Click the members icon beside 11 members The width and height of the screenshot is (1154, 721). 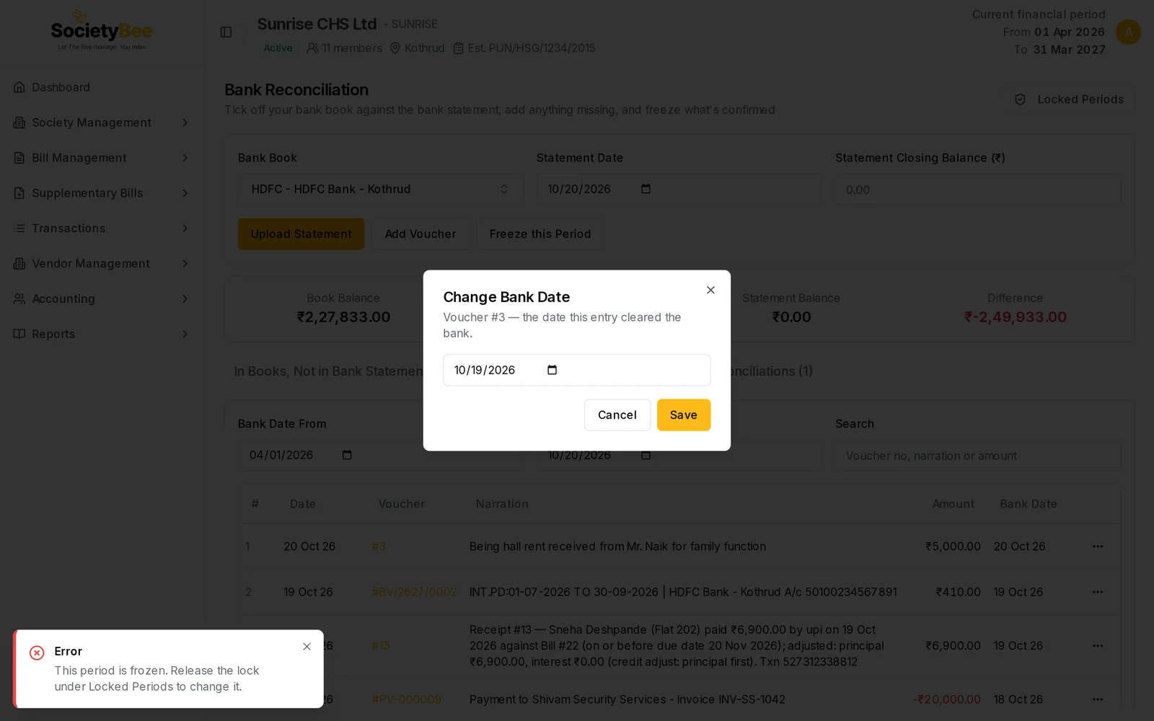[x=312, y=48]
